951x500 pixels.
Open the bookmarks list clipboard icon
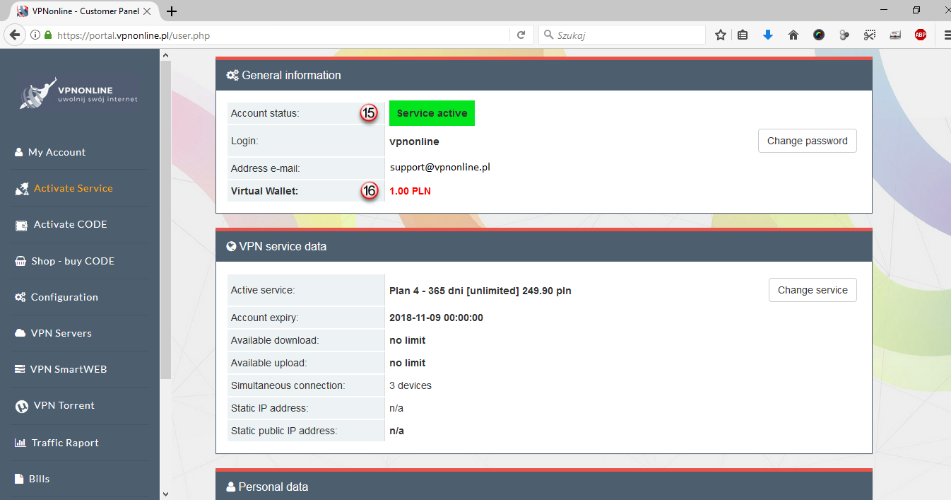tap(743, 35)
